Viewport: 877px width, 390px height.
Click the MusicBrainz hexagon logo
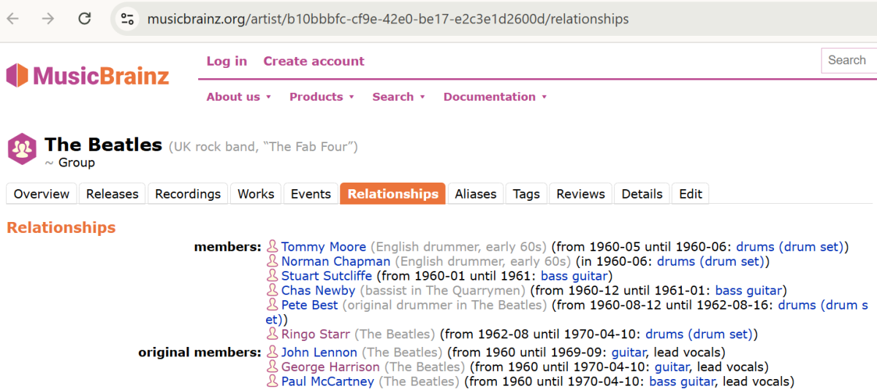tap(17, 75)
